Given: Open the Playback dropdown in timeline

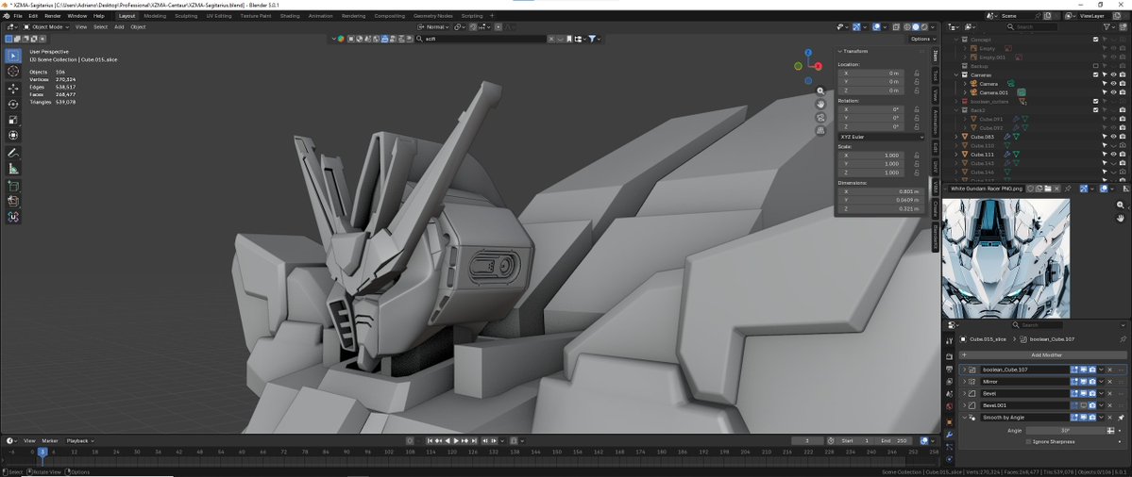Looking at the screenshot, I should [x=79, y=440].
